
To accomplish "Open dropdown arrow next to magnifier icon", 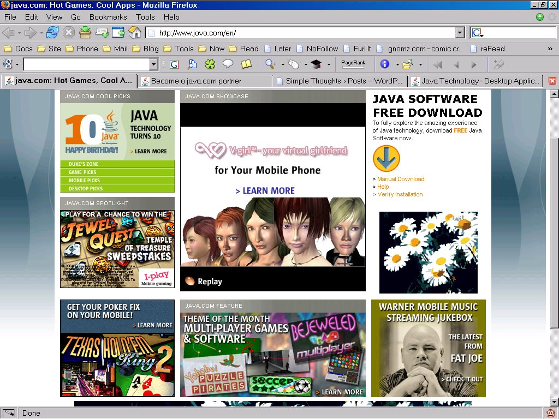I will [x=283, y=65].
